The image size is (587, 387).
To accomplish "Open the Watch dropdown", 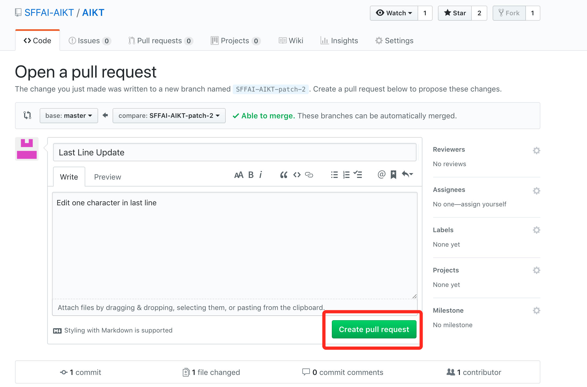I will [394, 13].
